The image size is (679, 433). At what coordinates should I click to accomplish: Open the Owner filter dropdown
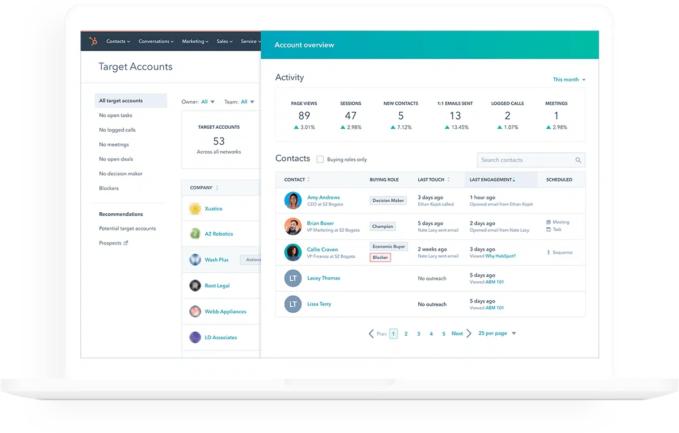tap(207, 102)
